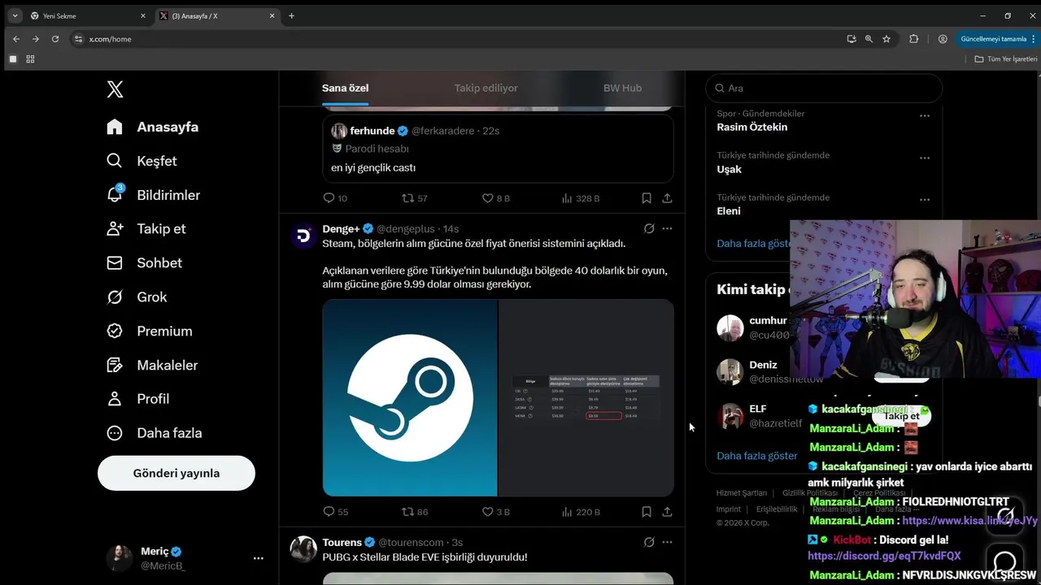Open more options for Rasim Öztekin trend
The image size is (1041, 585).
tap(924, 115)
